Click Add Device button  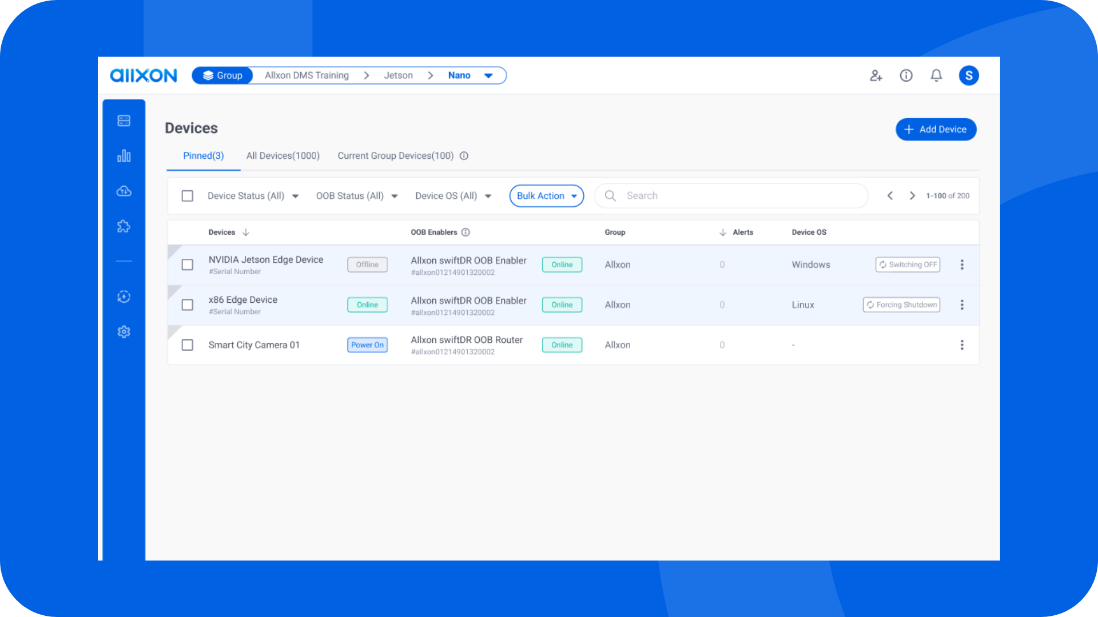pos(936,130)
